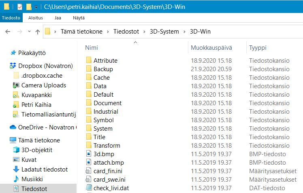
Task: Select the Backup folder in file list
Action: point(103,69)
